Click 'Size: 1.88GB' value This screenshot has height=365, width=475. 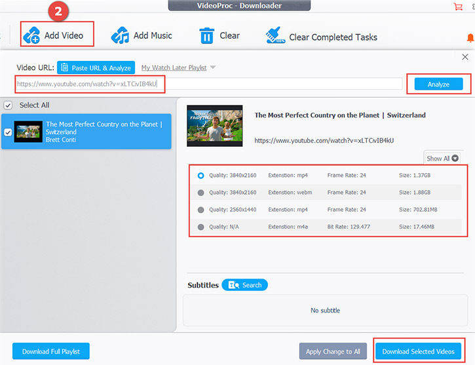tap(415, 193)
